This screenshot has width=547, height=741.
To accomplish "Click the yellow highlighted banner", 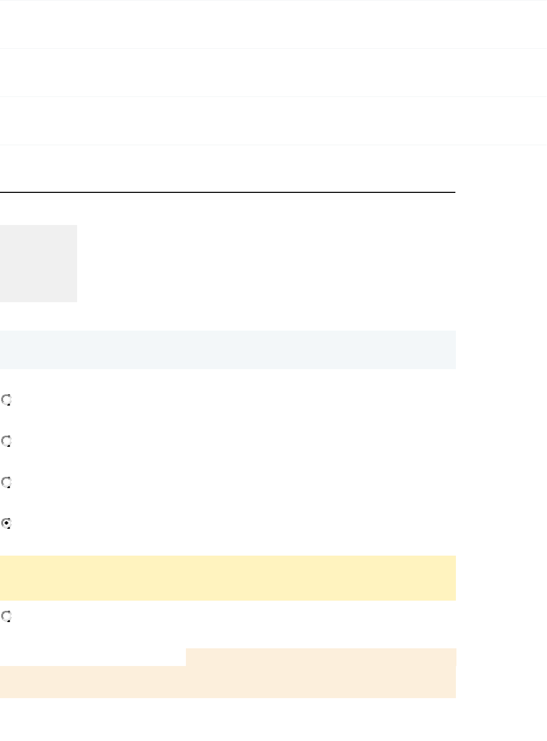I will point(228,578).
